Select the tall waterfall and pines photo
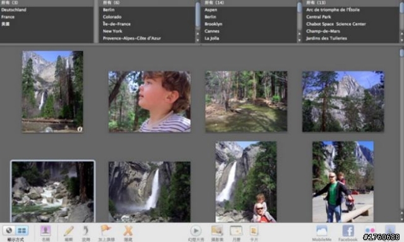The height and width of the screenshot is (242, 404). 52,91
